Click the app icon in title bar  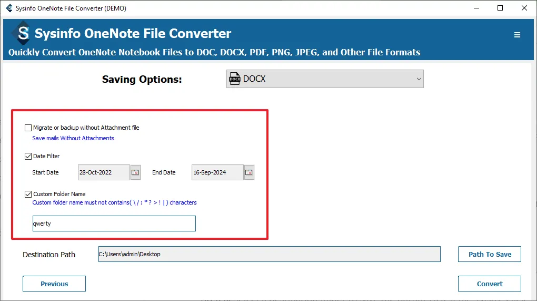[9, 8]
